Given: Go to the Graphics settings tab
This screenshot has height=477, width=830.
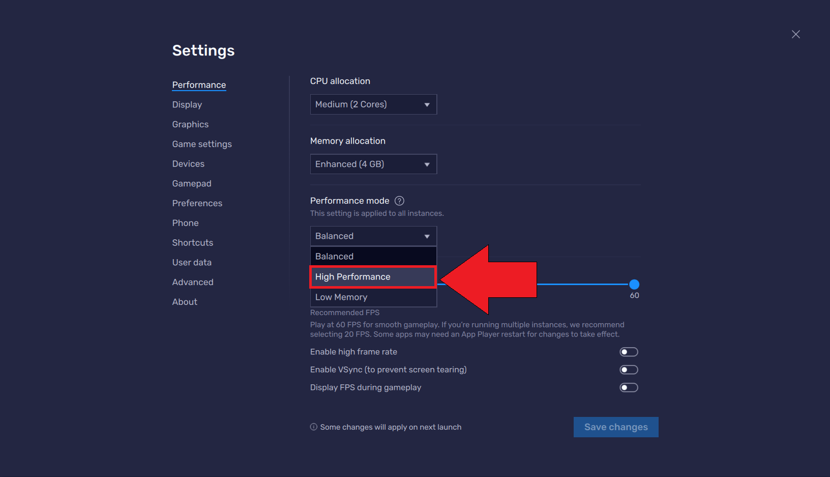Looking at the screenshot, I should tap(190, 124).
